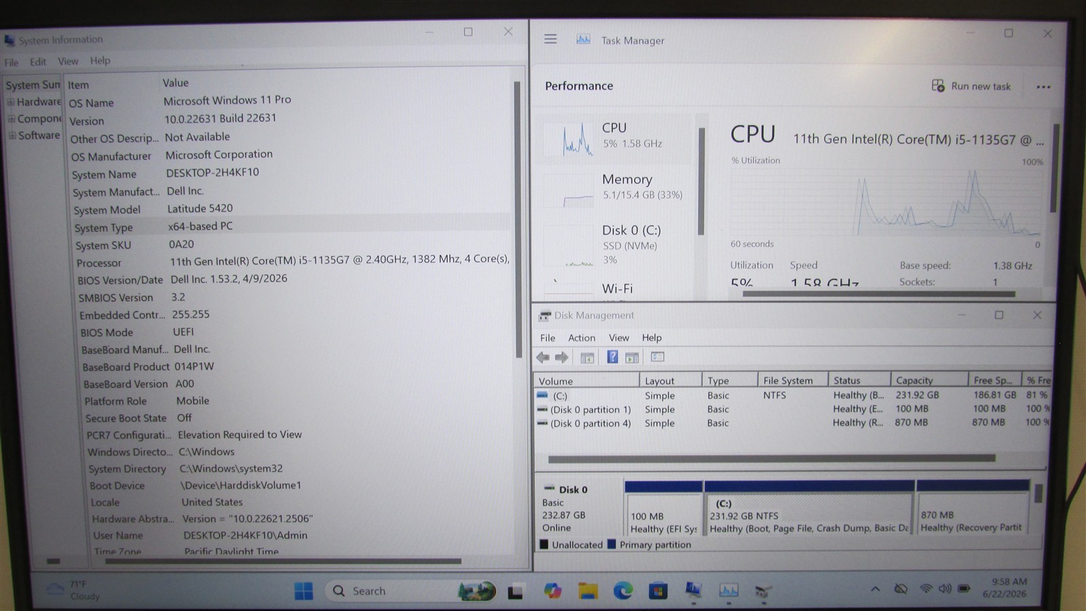Open Task View from the taskbar

(x=515, y=593)
